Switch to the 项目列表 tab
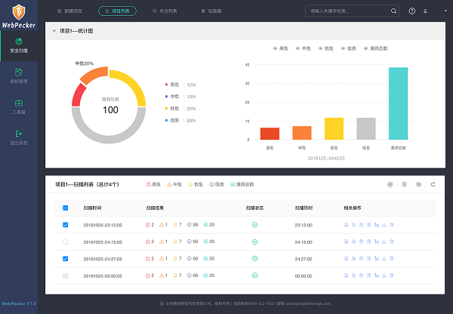 119,11
